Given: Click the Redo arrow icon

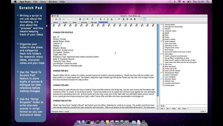Looking at the screenshot, I should [96, 19].
